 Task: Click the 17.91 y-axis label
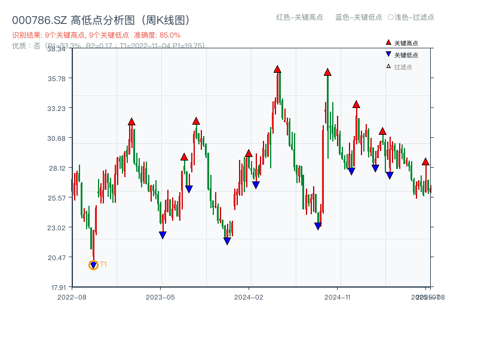58,288
